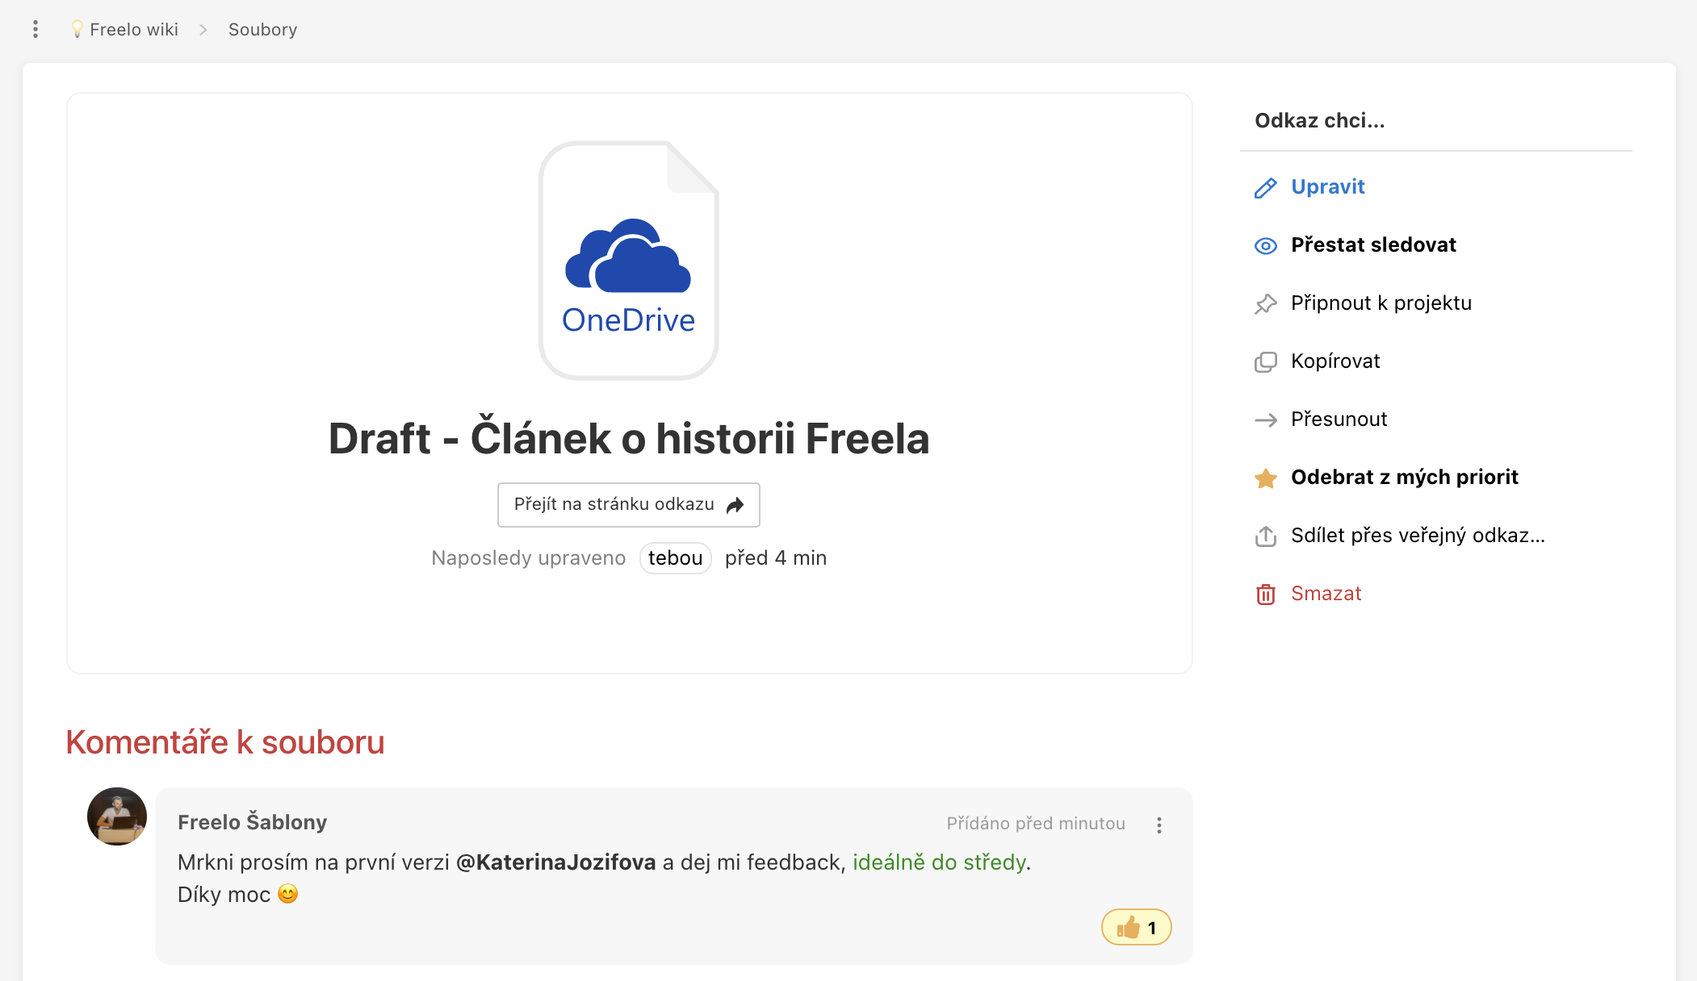Toggle the star icon for priorities
The width and height of the screenshot is (1697, 981).
pyautogui.click(x=1266, y=478)
